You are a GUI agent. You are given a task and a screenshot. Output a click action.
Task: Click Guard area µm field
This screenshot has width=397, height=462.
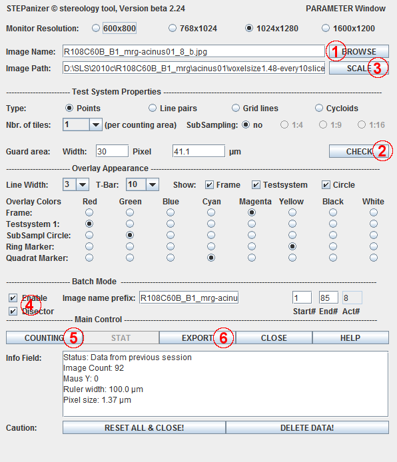tap(198, 151)
